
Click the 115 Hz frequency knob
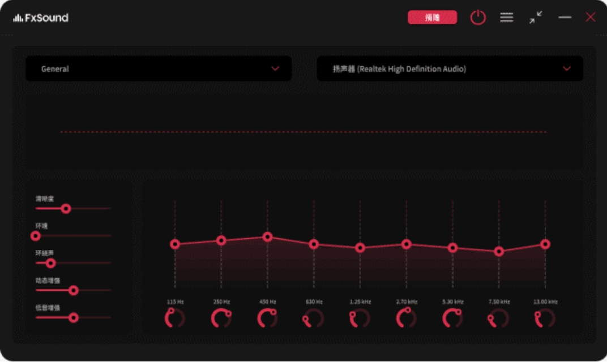(x=175, y=318)
